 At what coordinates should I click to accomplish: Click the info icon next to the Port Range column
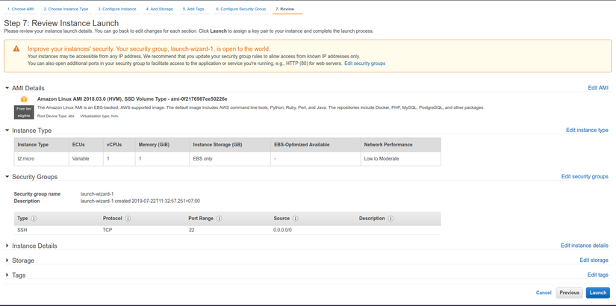coord(220,219)
